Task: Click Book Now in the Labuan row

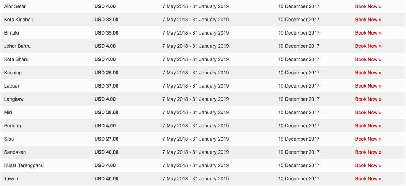Action: click(x=368, y=86)
